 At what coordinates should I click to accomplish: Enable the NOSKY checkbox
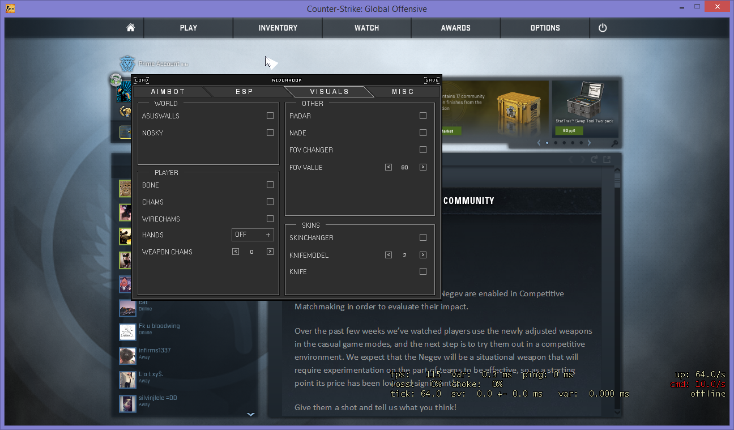pos(270,133)
